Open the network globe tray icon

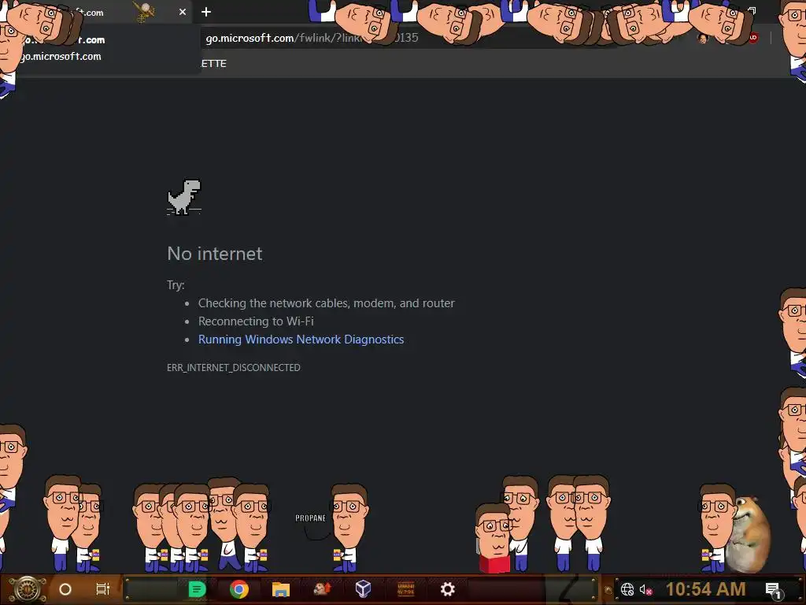pyautogui.click(x=627, y=589)
